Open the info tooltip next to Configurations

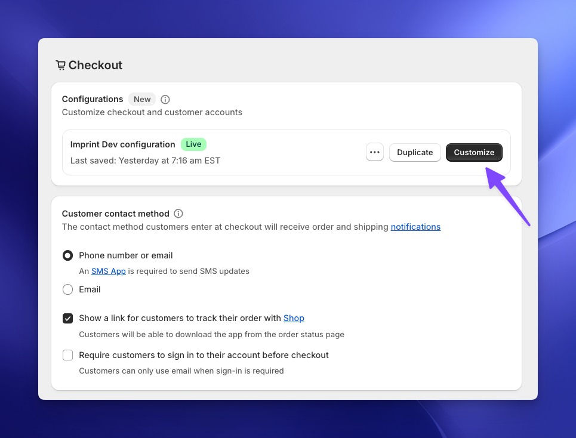tap(165, 99)
